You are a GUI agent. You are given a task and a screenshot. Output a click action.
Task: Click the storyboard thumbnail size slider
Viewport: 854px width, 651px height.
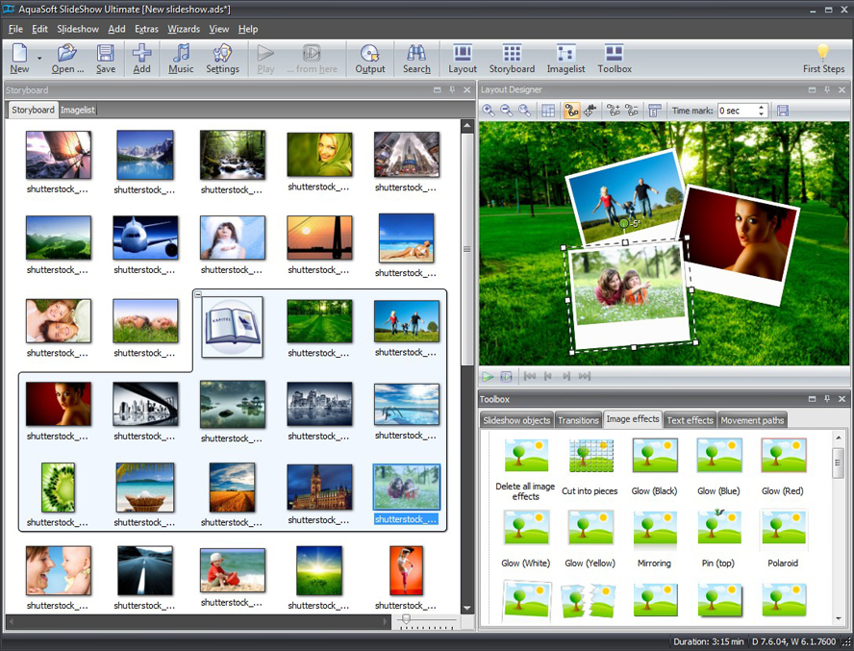pos(407,620)
